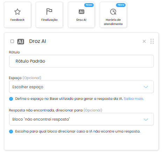164x155 pixels.
Task: Select the Finalização flag icon
Action: (49, 12)
